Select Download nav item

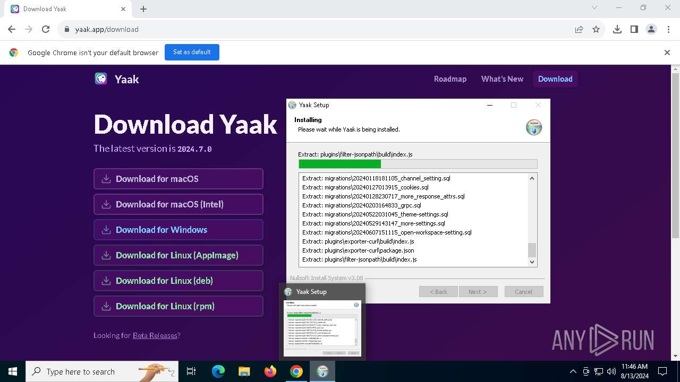point(555,79)
